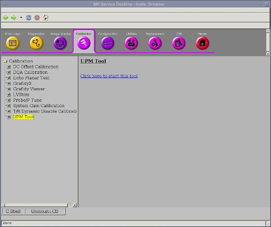The image size is (271, 227).
Task: Open the Calibration tab
Action: tap(84, 42)
